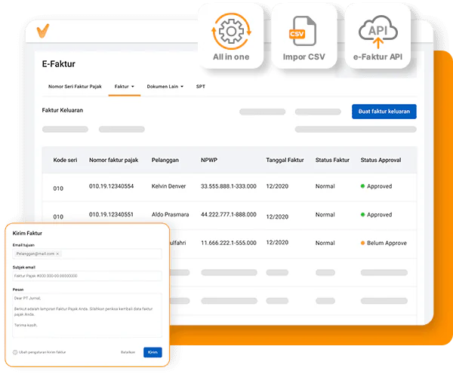The width and height of the screenshot is (453, 377).
Task: Expand the Dokumen Lain dropdown
Action: (165, 87)
